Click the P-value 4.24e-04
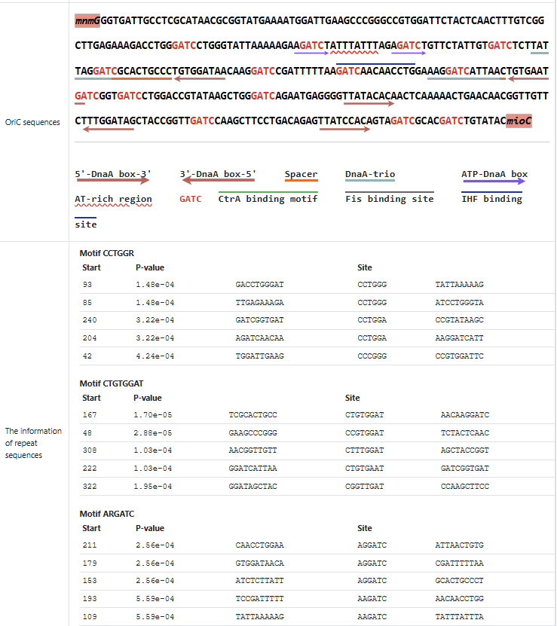 coord(155,356)
